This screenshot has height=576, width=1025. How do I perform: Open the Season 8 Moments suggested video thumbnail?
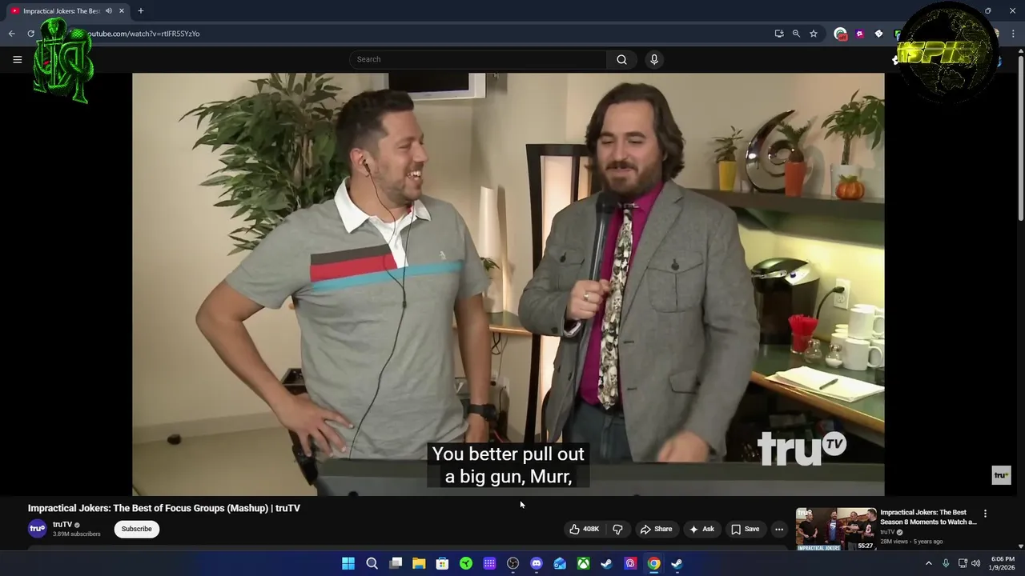point(836,529)
